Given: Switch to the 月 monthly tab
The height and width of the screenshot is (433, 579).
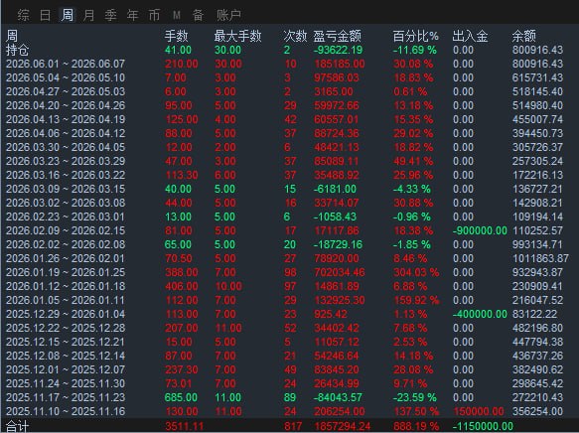Looking at the screenshot, I should point(88,15).
